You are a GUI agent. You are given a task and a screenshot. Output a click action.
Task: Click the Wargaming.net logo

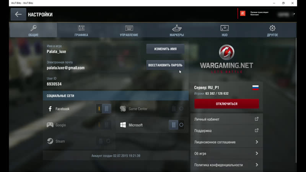coord(226,59)
